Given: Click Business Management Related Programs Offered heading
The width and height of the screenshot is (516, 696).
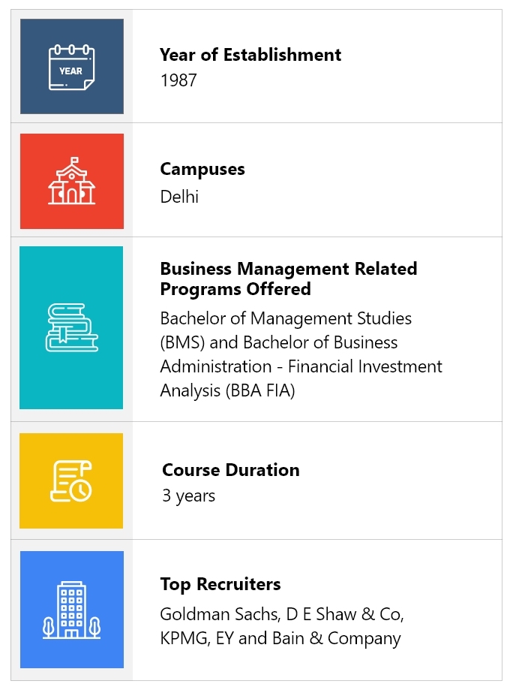Looking at the screenshot, I should click(289, 279).
